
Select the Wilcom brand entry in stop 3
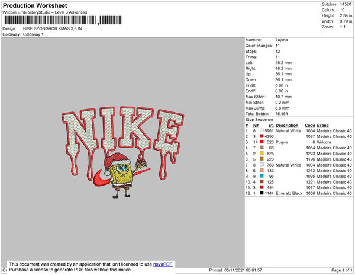tap(324, 142)
